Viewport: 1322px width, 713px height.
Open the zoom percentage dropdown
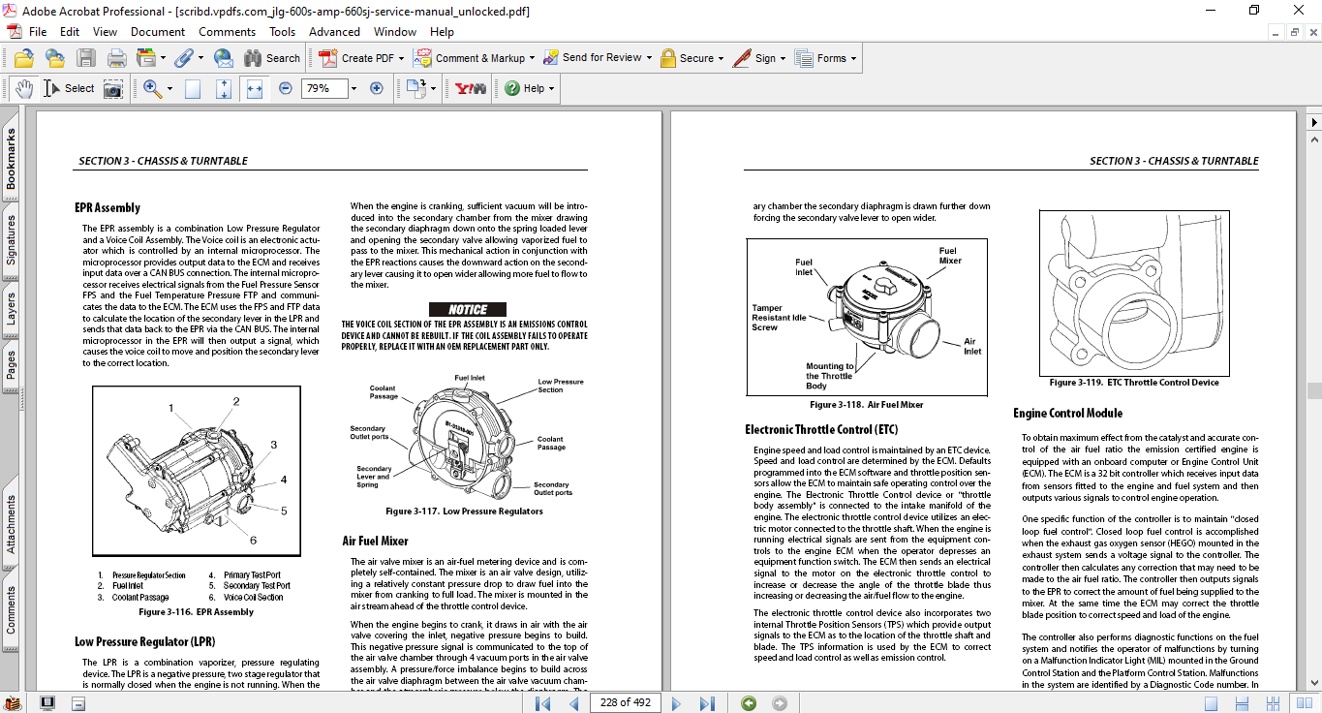click(x=354, y=88)
